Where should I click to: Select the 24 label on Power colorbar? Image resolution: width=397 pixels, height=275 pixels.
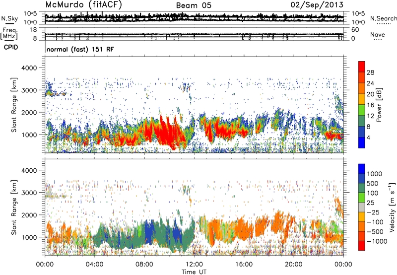(370, 83)
